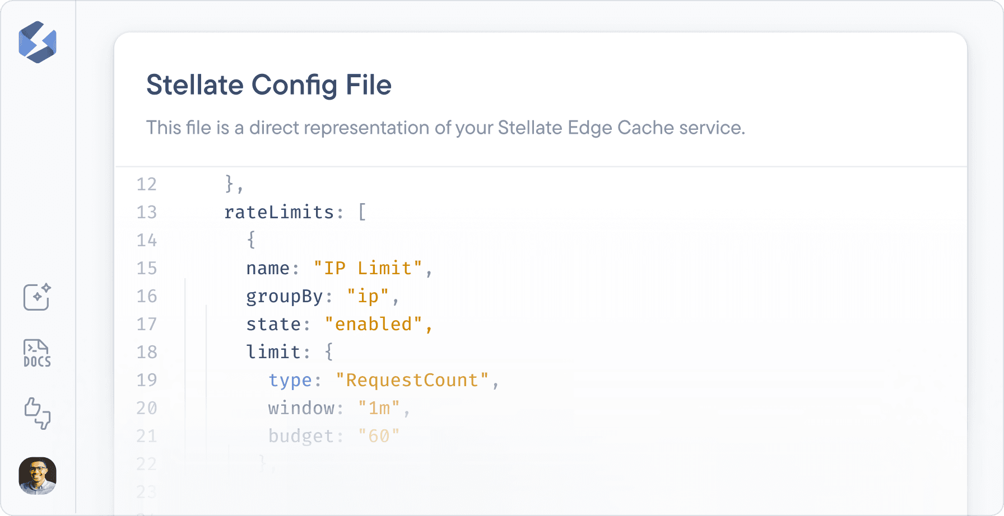This screenshot has height=516, width=1004.
Task: Select the sparkle inside the AI icon
Action: [x=45, y=289]
